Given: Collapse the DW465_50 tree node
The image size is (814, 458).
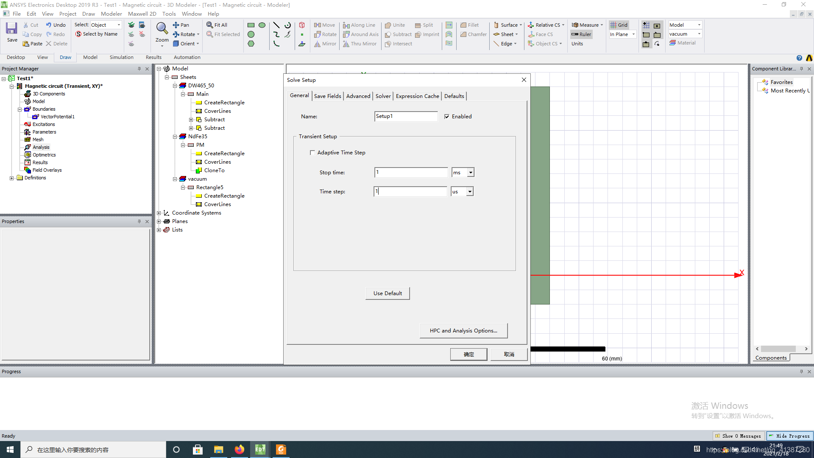Looking at the screenshot, I should click(x=175, y=86).
